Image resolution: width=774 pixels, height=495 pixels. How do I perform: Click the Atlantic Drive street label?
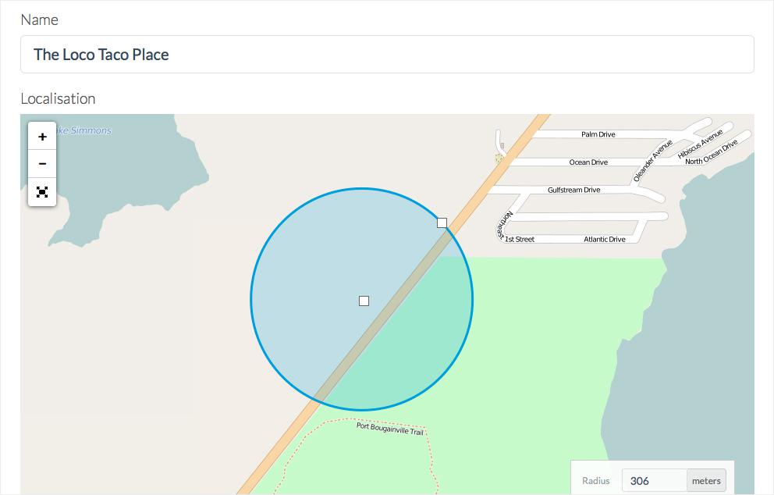click(x=605, y=239)
